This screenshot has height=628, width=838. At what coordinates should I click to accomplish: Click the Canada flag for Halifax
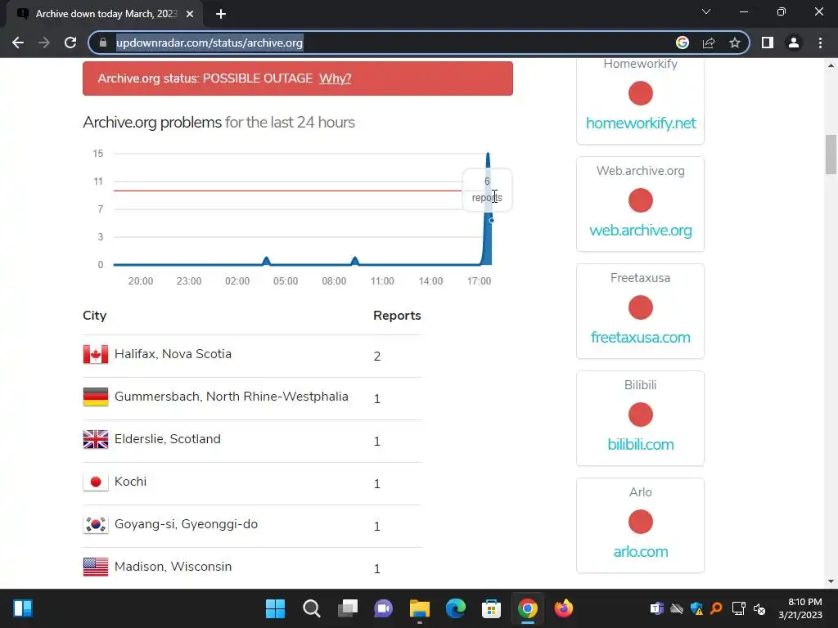[96, 354]
